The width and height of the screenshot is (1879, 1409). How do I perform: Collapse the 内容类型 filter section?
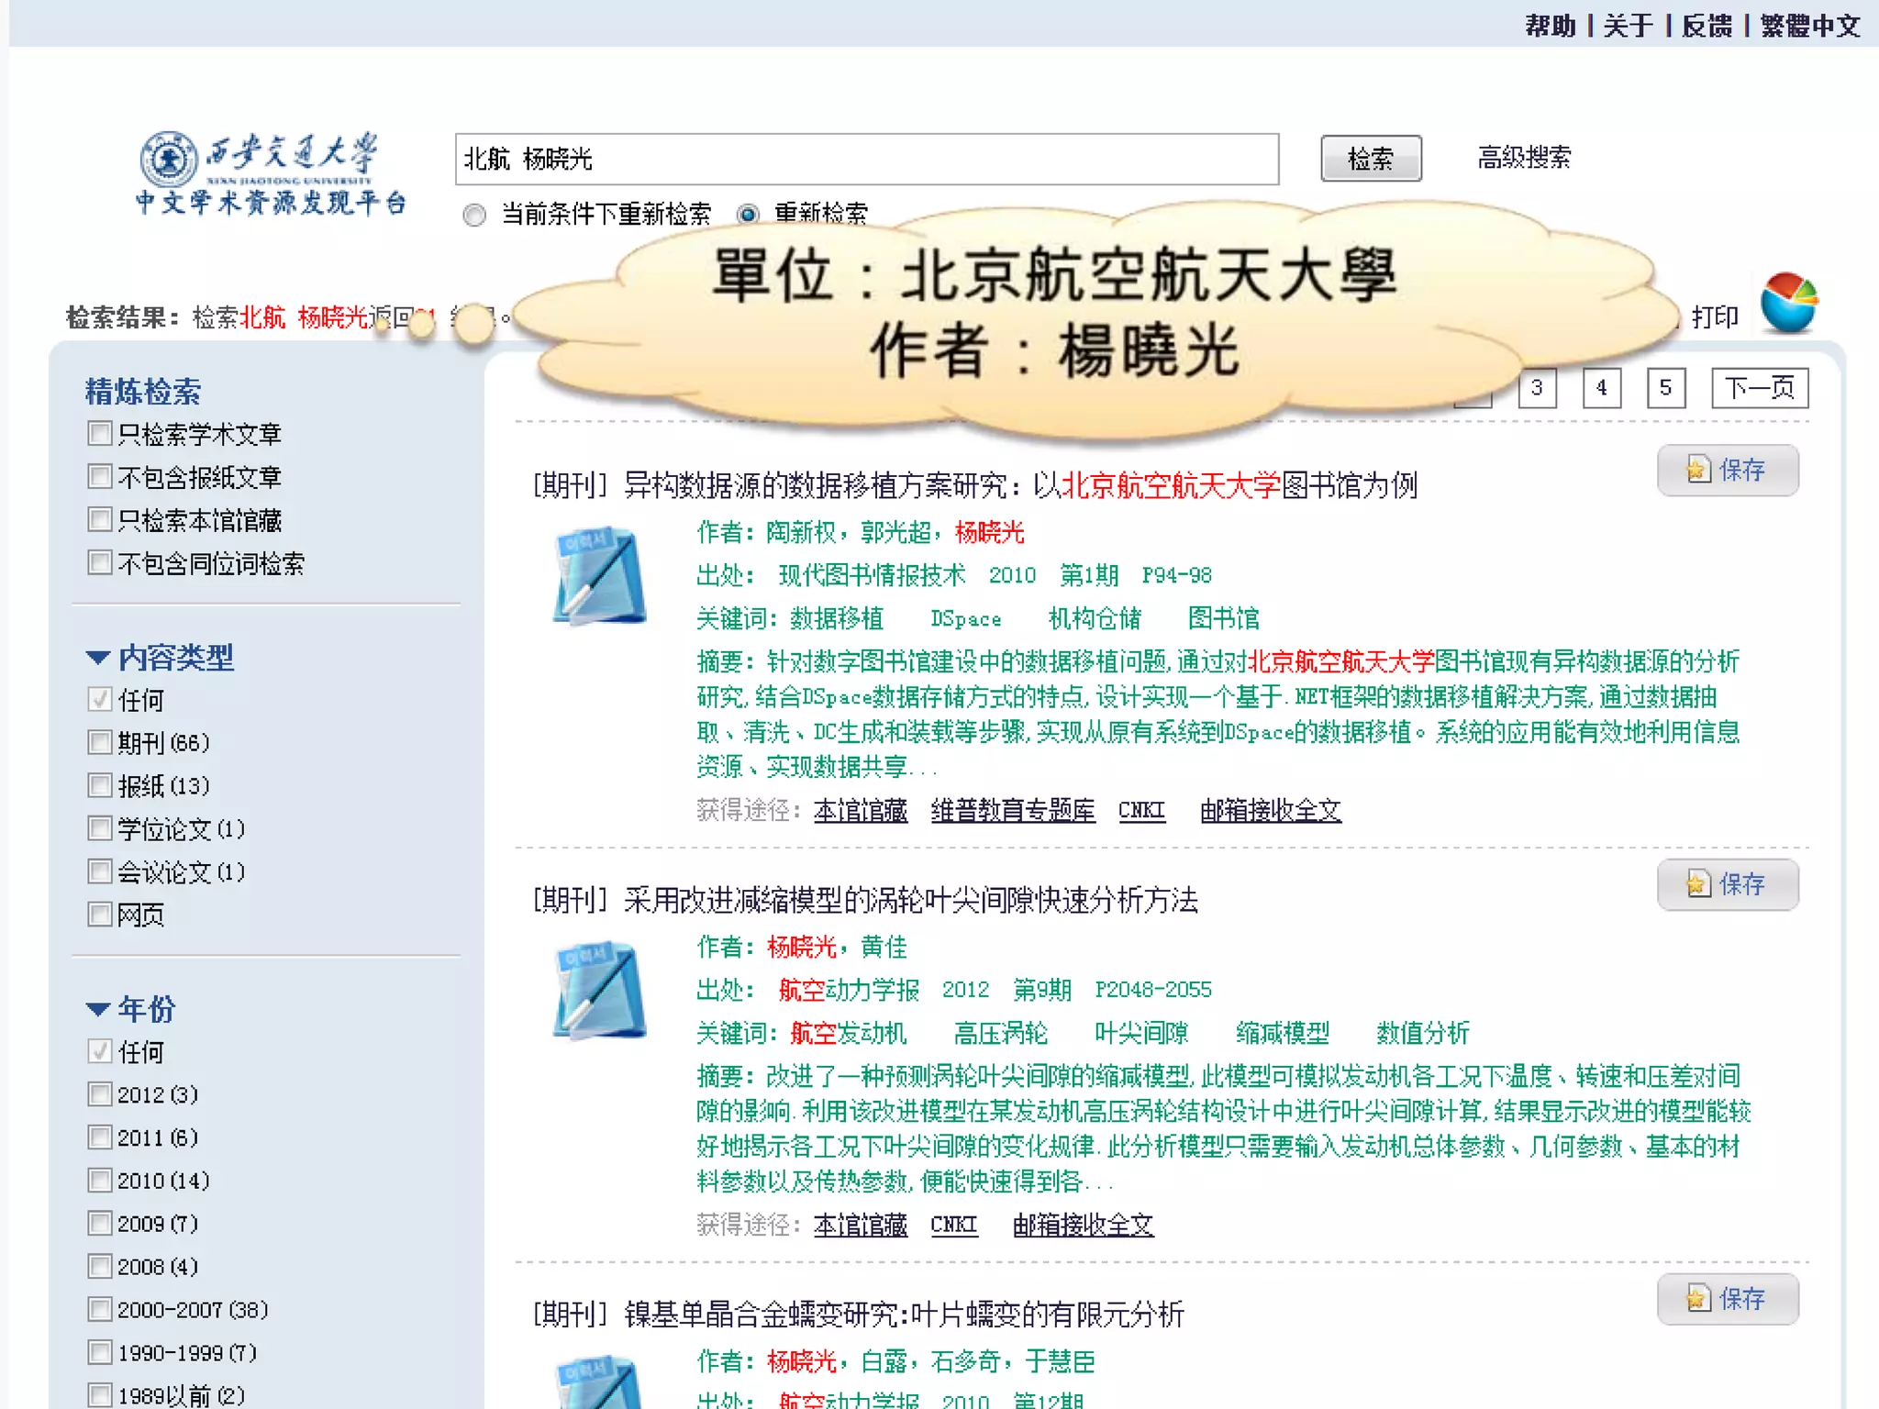98,658
